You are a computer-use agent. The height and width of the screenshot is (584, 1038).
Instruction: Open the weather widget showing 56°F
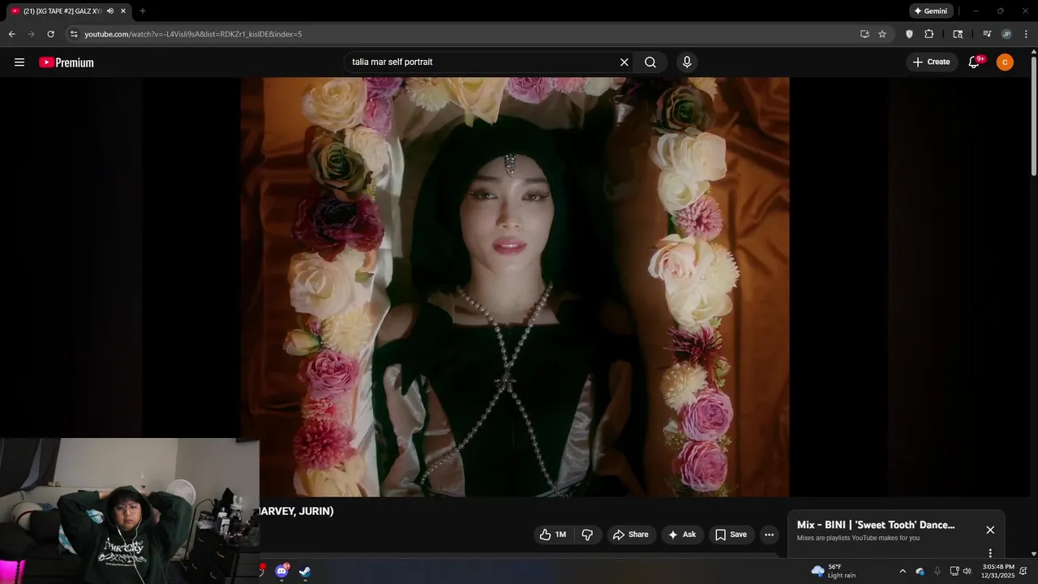(834, 571)
